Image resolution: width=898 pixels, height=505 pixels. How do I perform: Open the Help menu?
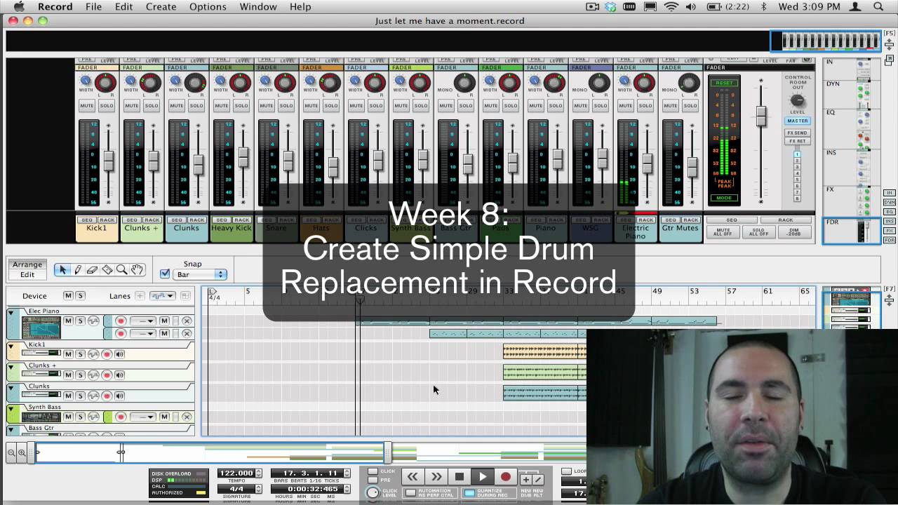pos(300,6)
